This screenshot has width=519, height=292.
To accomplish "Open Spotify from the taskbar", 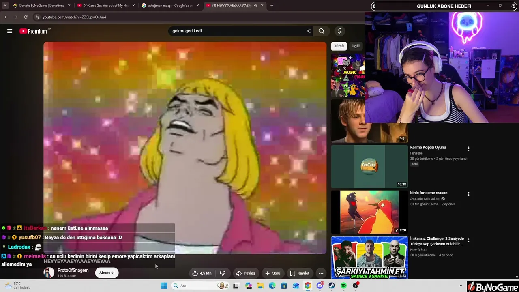I will click(x=344, y=286).
